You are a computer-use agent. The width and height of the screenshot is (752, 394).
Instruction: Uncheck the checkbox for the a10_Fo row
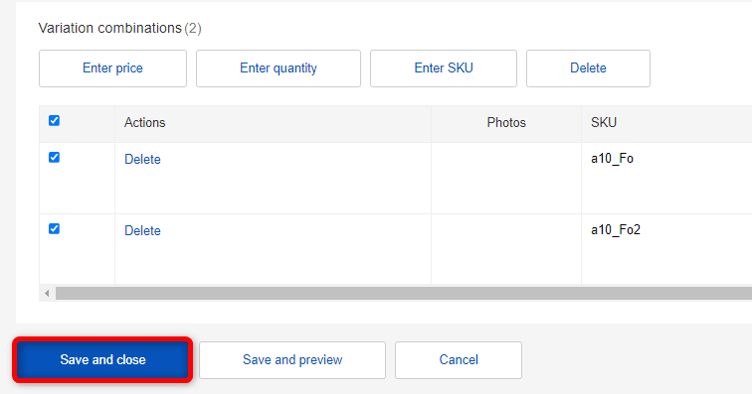[54, 158]
